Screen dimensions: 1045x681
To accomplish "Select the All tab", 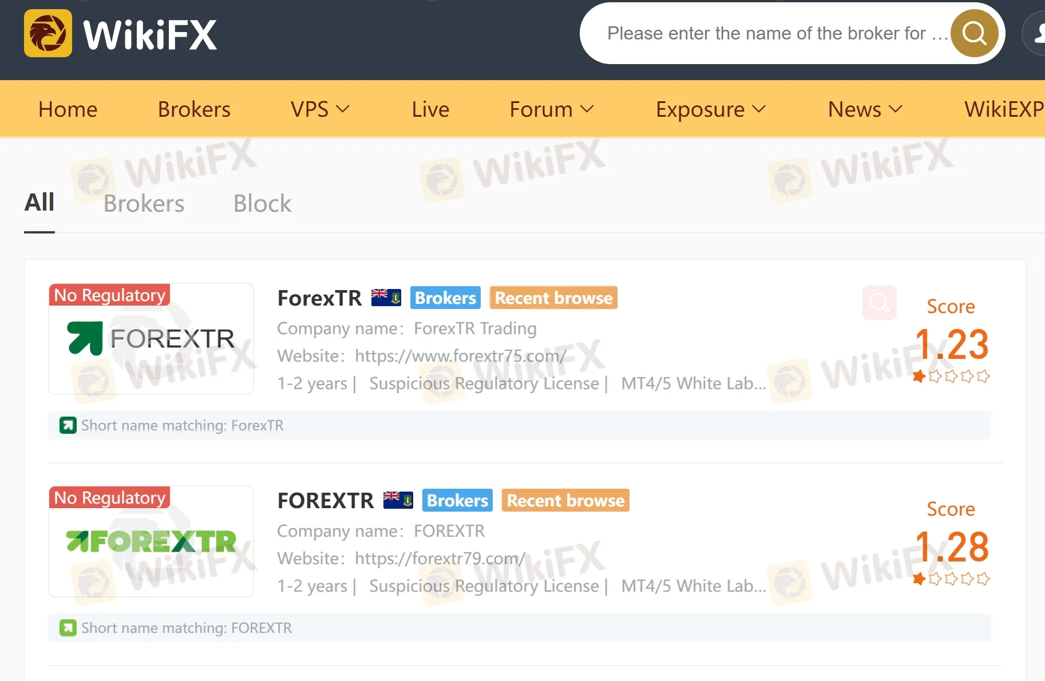I will coord(39,202).
